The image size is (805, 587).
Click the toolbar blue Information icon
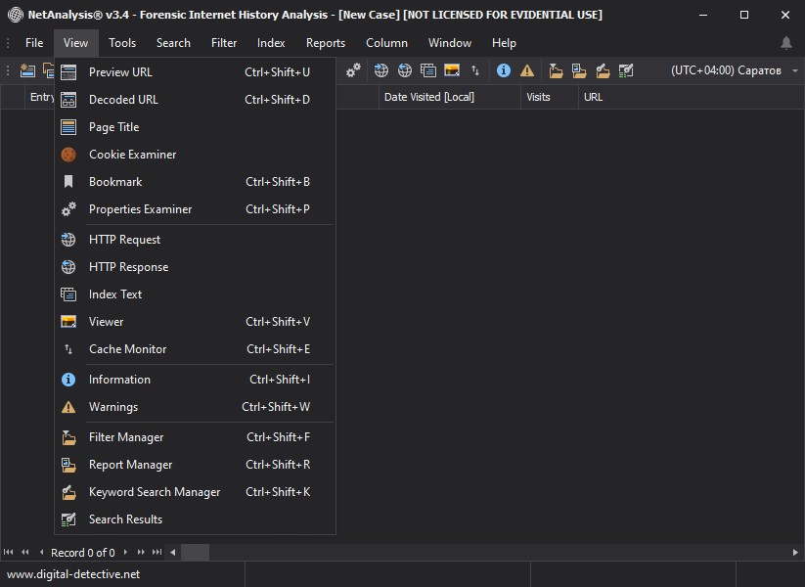click(x=504, y=70)
